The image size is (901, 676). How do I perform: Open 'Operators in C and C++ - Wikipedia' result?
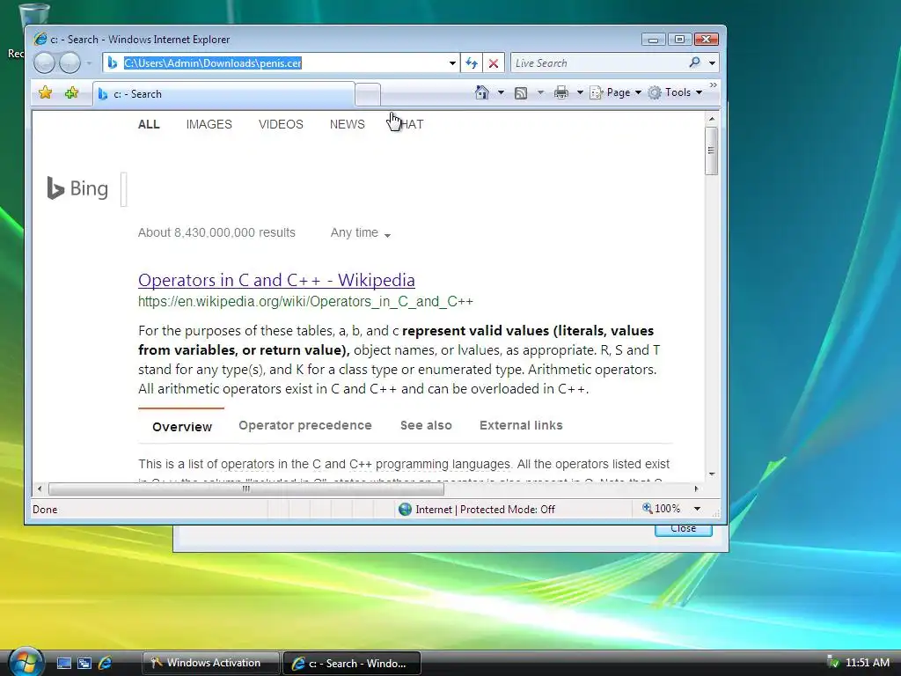(276, 280)
